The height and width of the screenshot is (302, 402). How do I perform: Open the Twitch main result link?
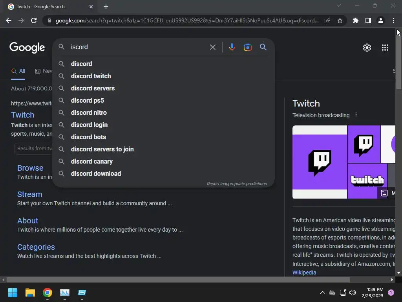pos(22,115)
